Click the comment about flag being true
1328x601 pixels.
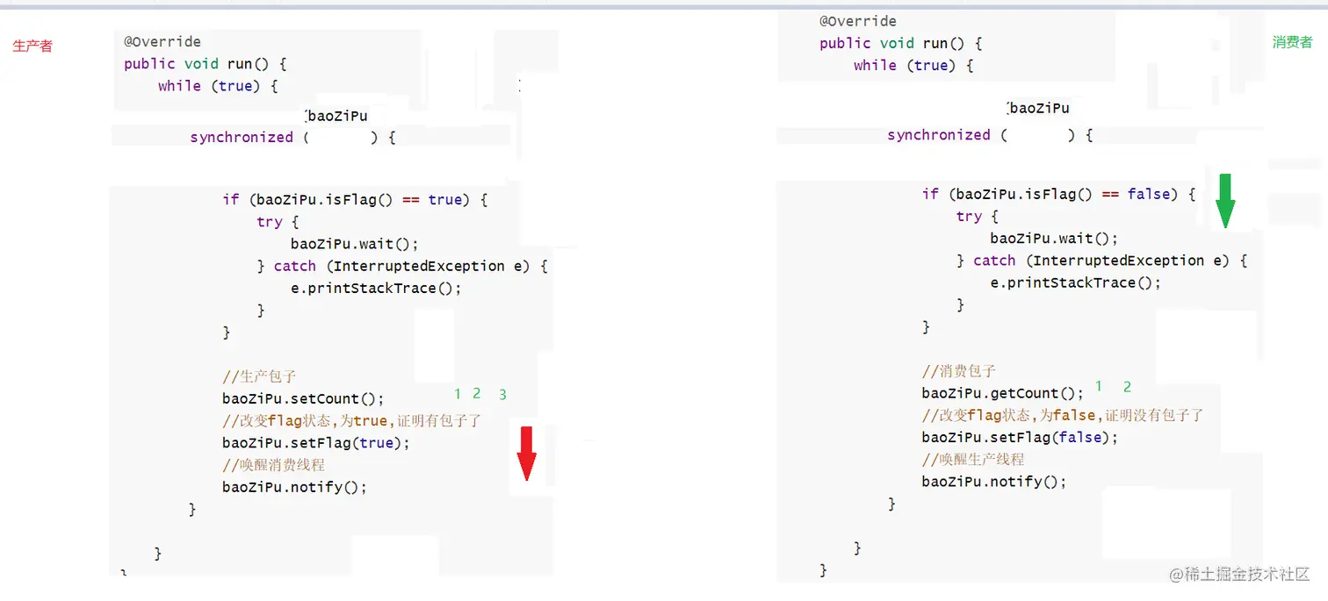(351, 421)
